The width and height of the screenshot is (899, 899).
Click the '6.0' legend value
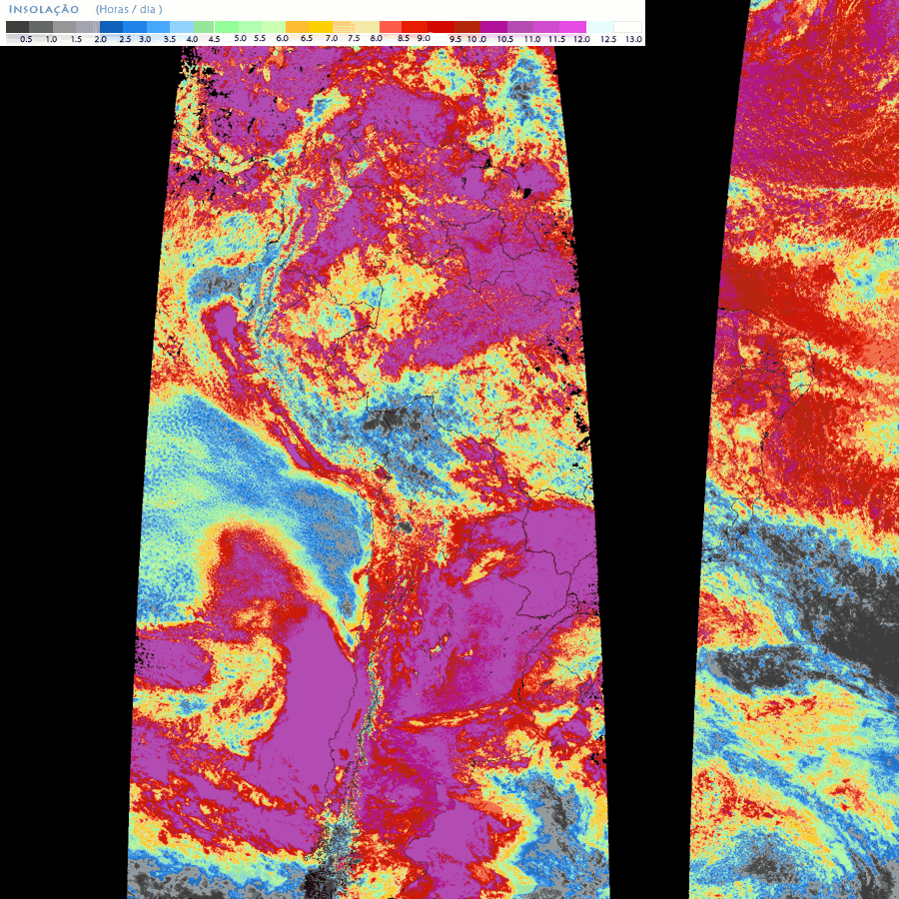(x=282, y=38)
